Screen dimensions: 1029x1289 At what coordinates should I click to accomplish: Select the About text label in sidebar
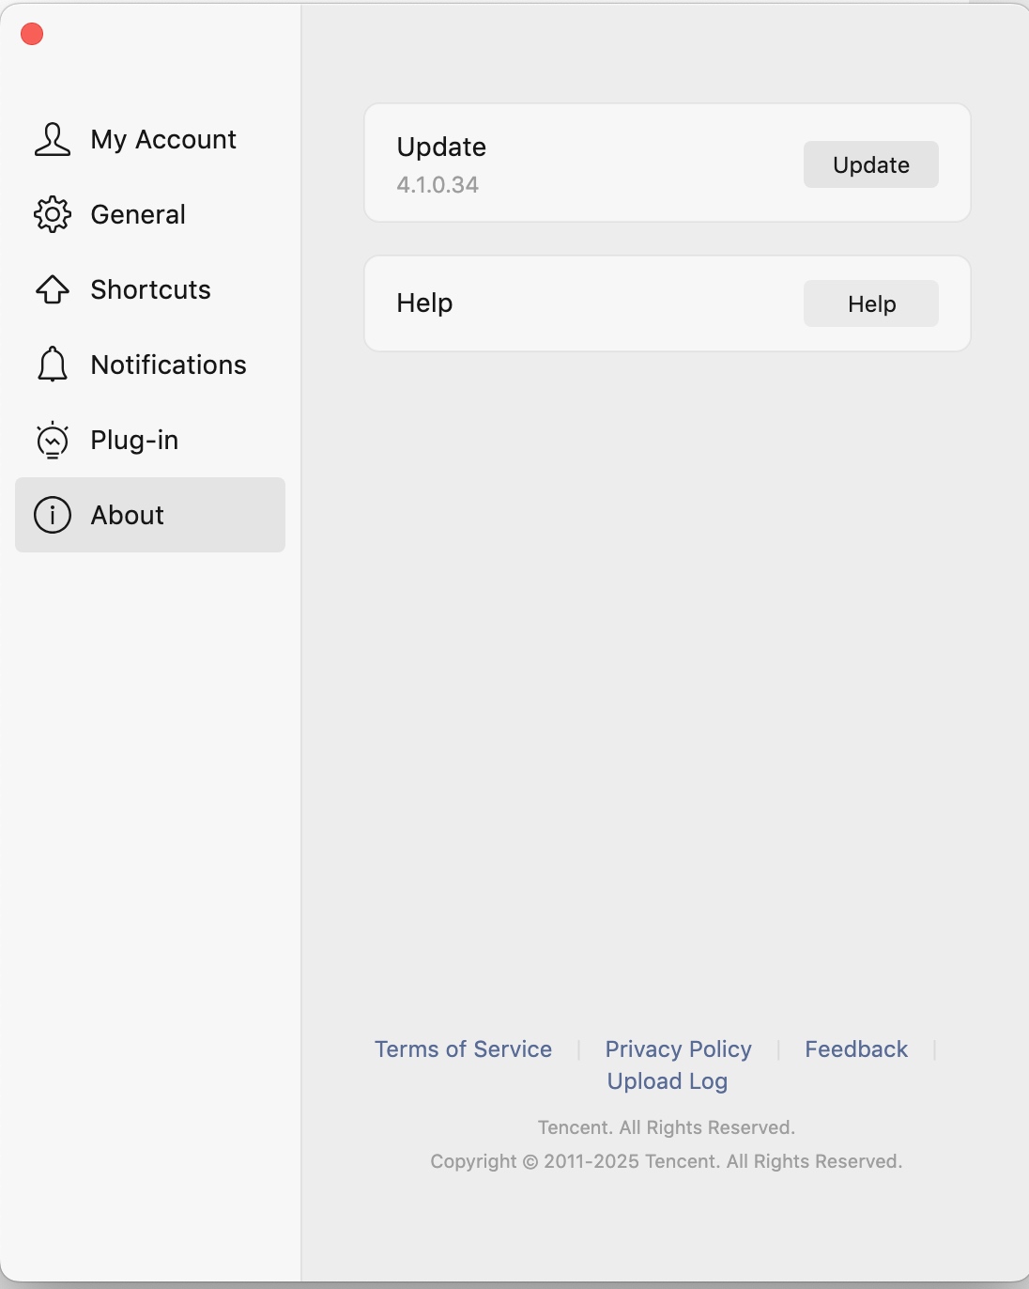pos(127,515)
